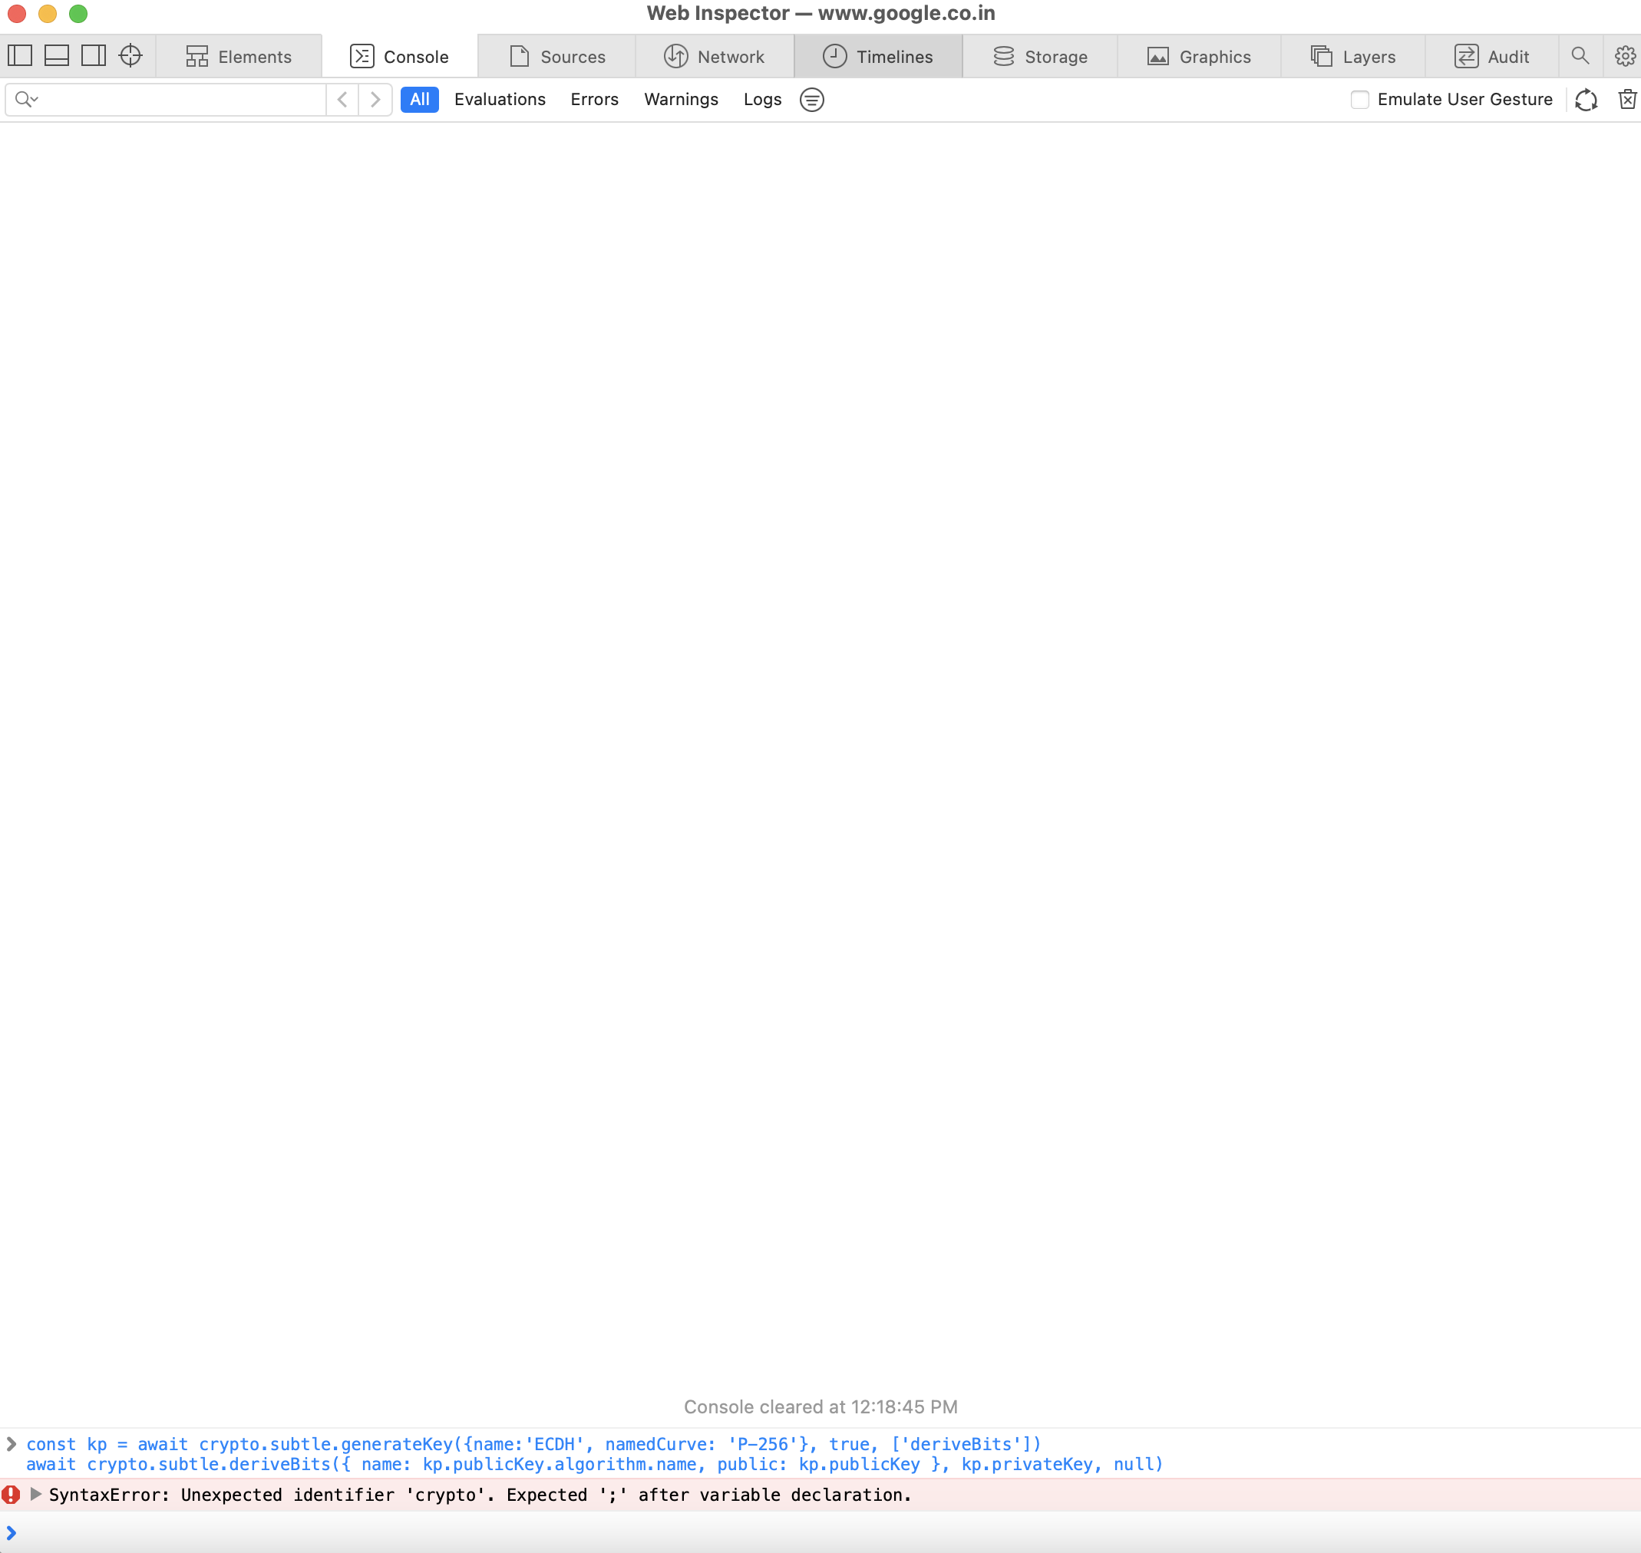Filter console by Warnings
Screen dimensions: 1641x1553
(x=682, y=99)
